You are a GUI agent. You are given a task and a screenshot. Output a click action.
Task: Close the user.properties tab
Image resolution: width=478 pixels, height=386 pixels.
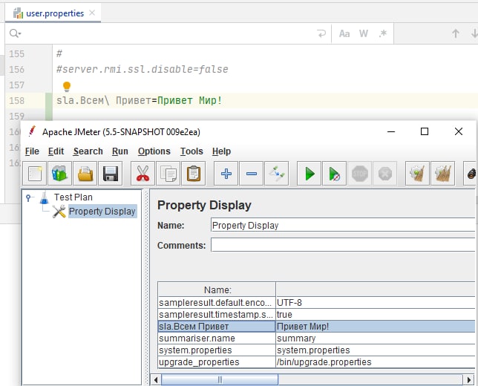click(x=92, y=13)
